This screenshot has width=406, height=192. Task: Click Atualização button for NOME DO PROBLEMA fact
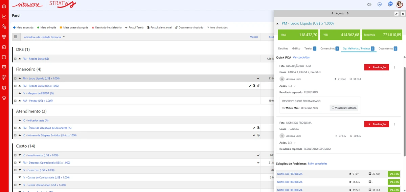377,124
